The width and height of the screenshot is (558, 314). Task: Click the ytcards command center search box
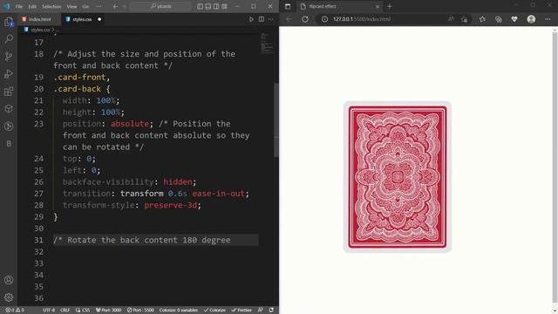coord(160,6)
